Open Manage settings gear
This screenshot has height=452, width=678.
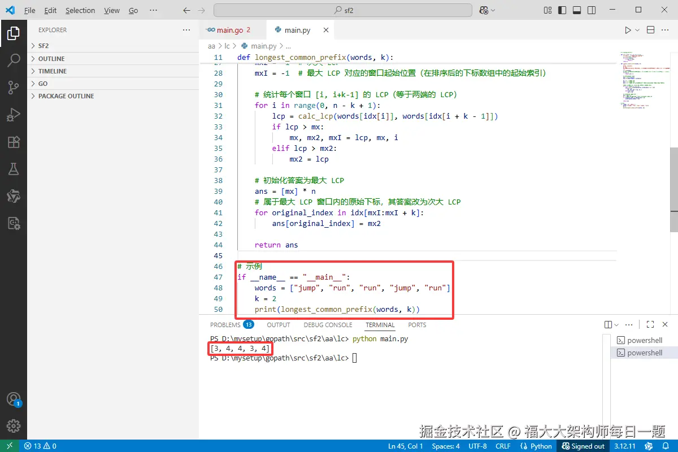click(x=14, y=426)
